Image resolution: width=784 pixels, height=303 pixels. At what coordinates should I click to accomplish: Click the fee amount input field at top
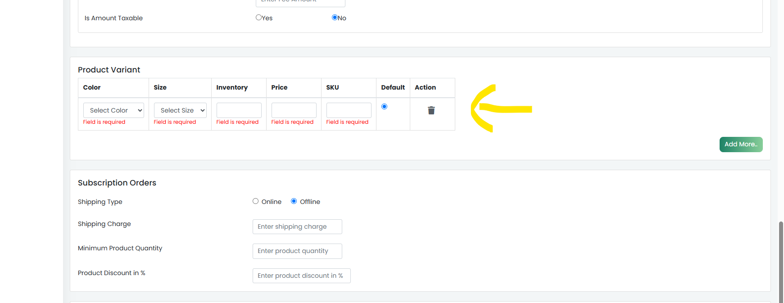[x=300, y=3]
